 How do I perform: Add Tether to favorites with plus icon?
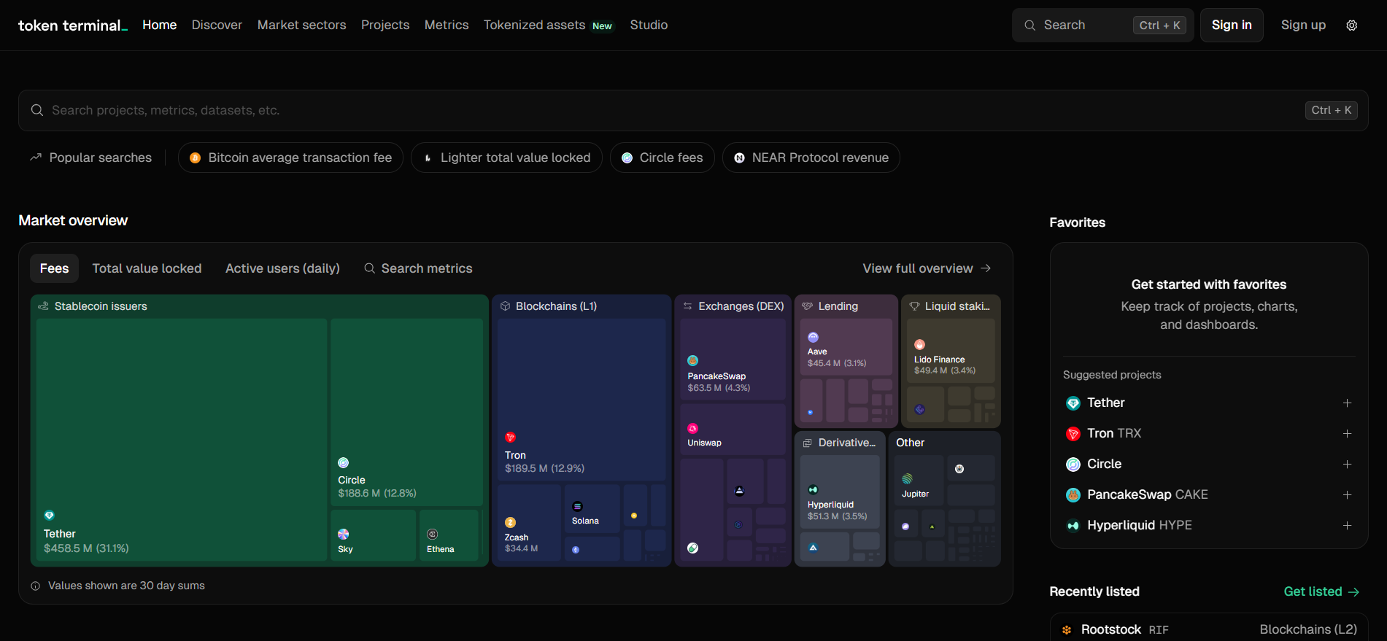(x=1347, y=403)
